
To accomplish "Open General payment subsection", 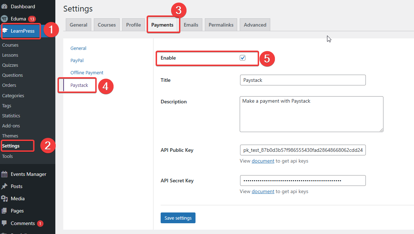I will [78, 48].
